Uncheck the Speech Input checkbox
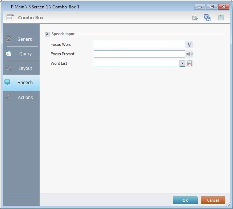This screenshot has height=209, width=233. pos(47,34)
